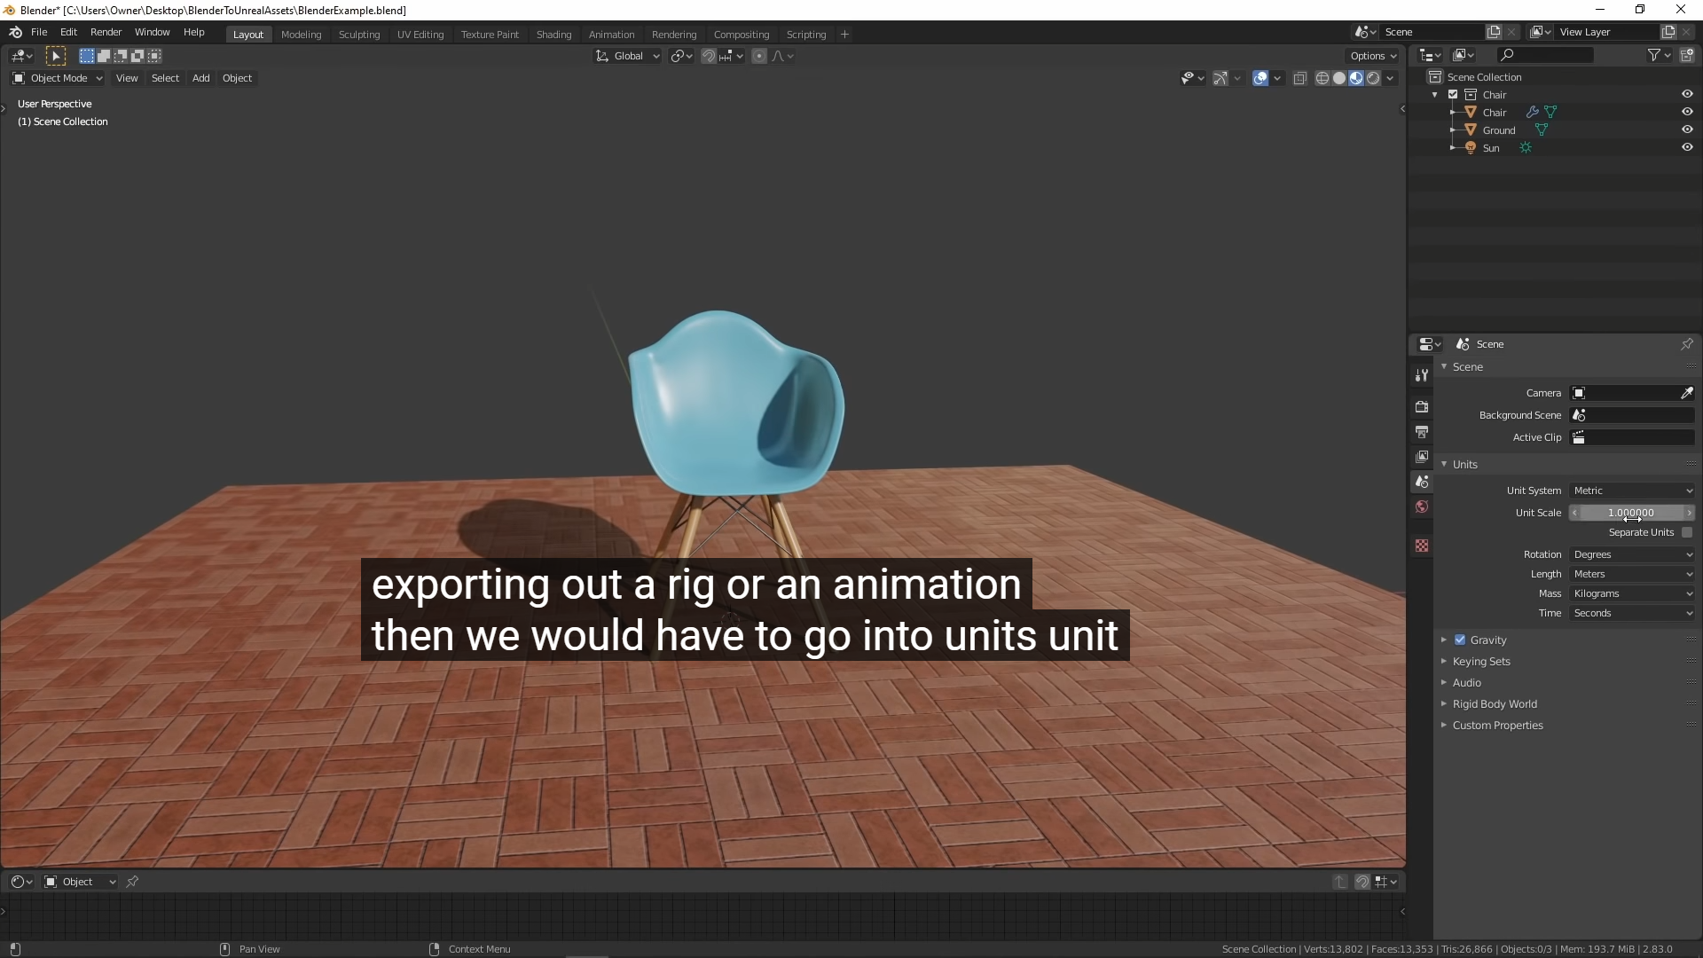Open the Object Mode dropdown
Screen dimensions: 1703x958
(58, 78)
